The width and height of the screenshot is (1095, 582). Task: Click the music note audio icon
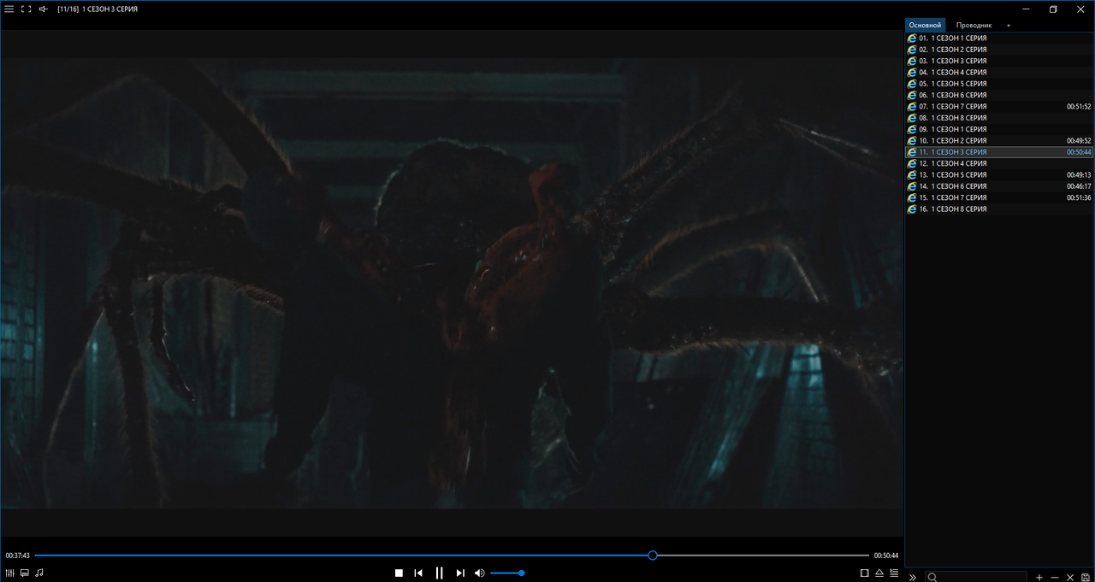[x=39, y=573]
